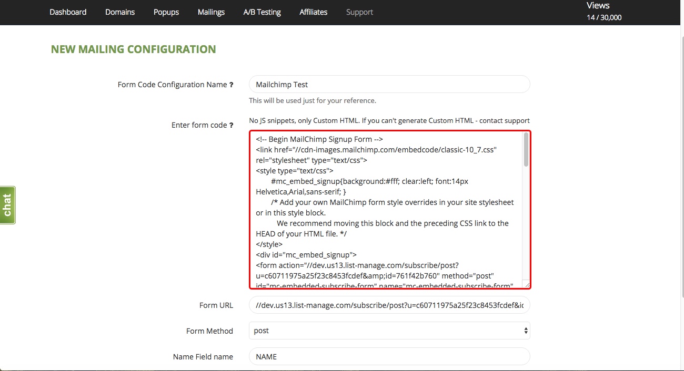Image resolution: width=684 pixels, height=371 pixels.
Task: Click the form code textarea scrollbar thumb
Action: 526,150
